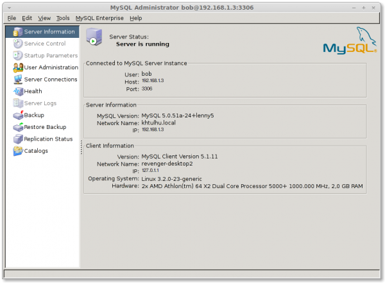The width and height of the screenshot is (385, 283).
Task: Maximize the MySQL Administrator window
Action: click(x=364, y=8)
